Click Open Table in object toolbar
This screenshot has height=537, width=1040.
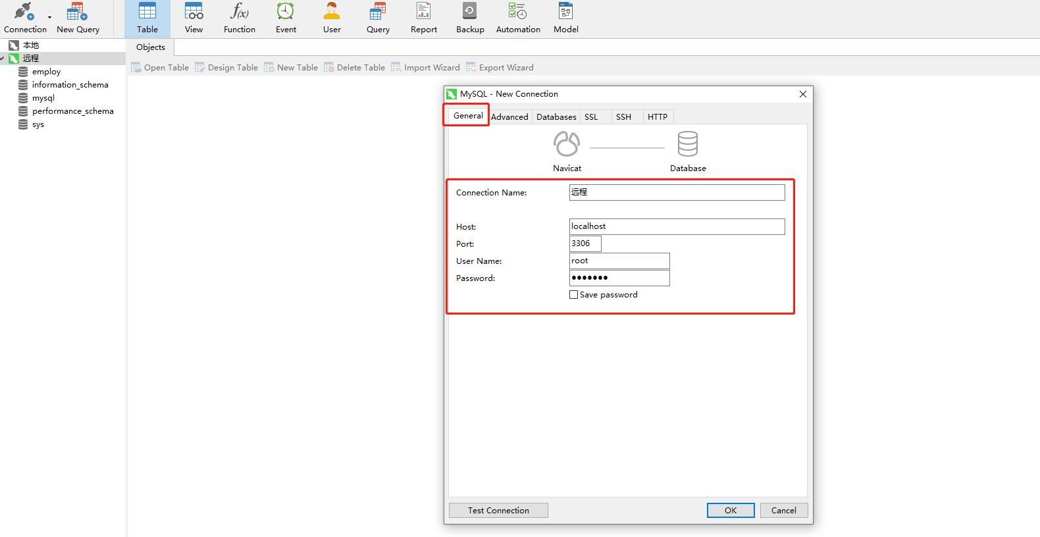(160, 68)
